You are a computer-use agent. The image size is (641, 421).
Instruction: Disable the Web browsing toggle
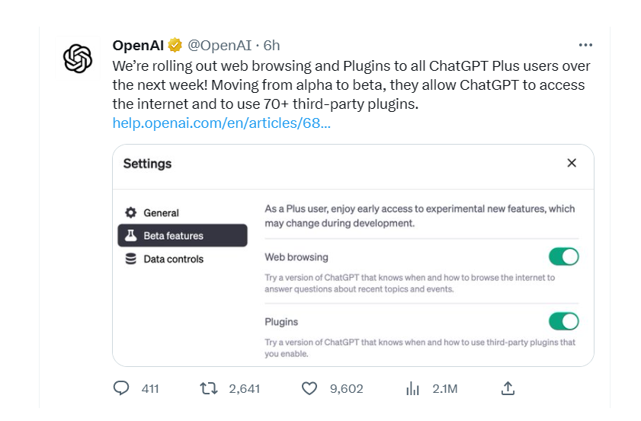tap(563, 257)
